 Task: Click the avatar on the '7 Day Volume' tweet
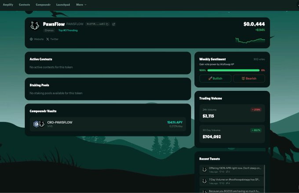click(x=204, y=181)
